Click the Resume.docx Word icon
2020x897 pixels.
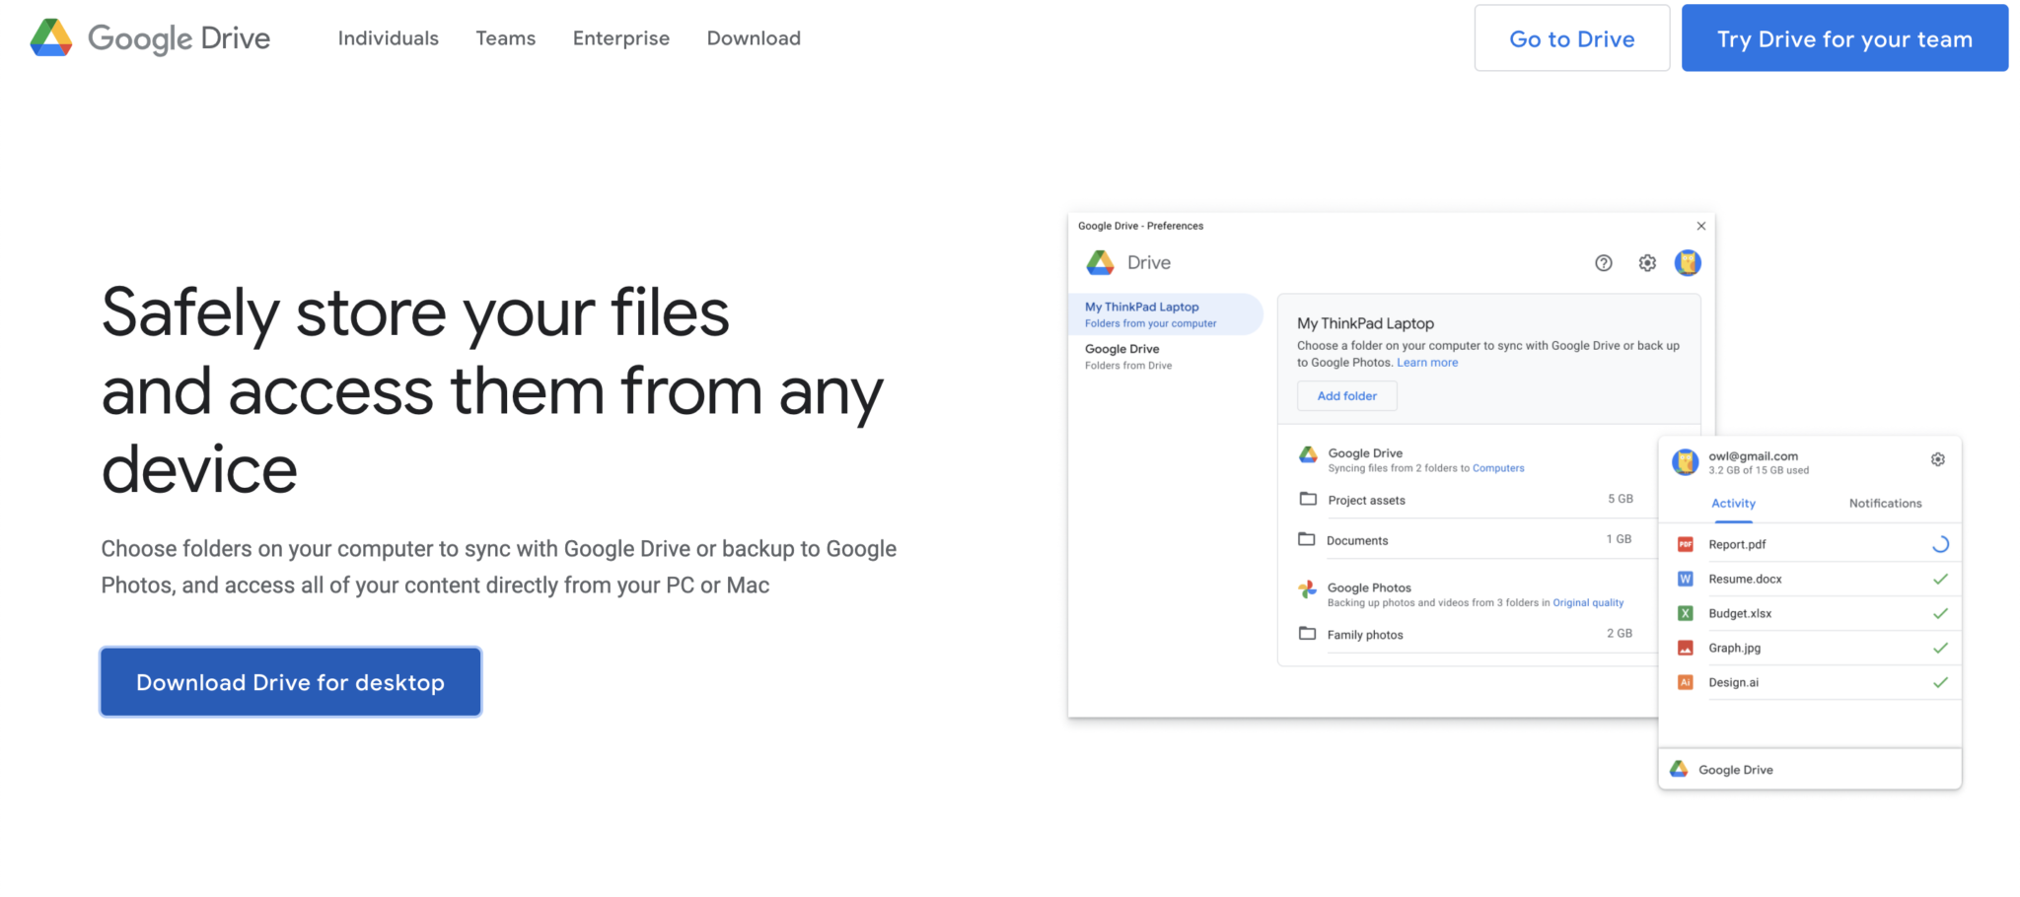tap(1686, 579)
